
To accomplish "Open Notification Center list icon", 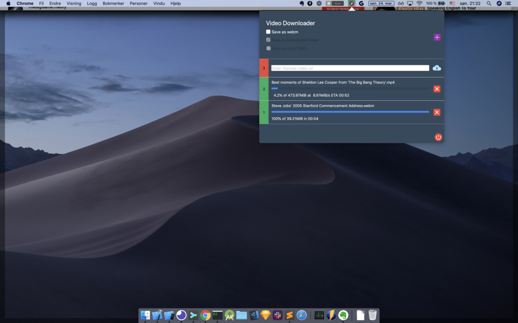I will [x=508, y=3].
